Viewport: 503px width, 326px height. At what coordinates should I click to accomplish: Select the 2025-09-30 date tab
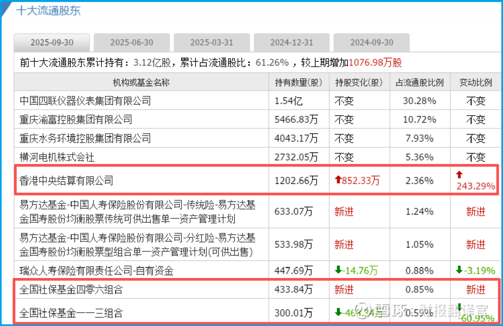52,42
